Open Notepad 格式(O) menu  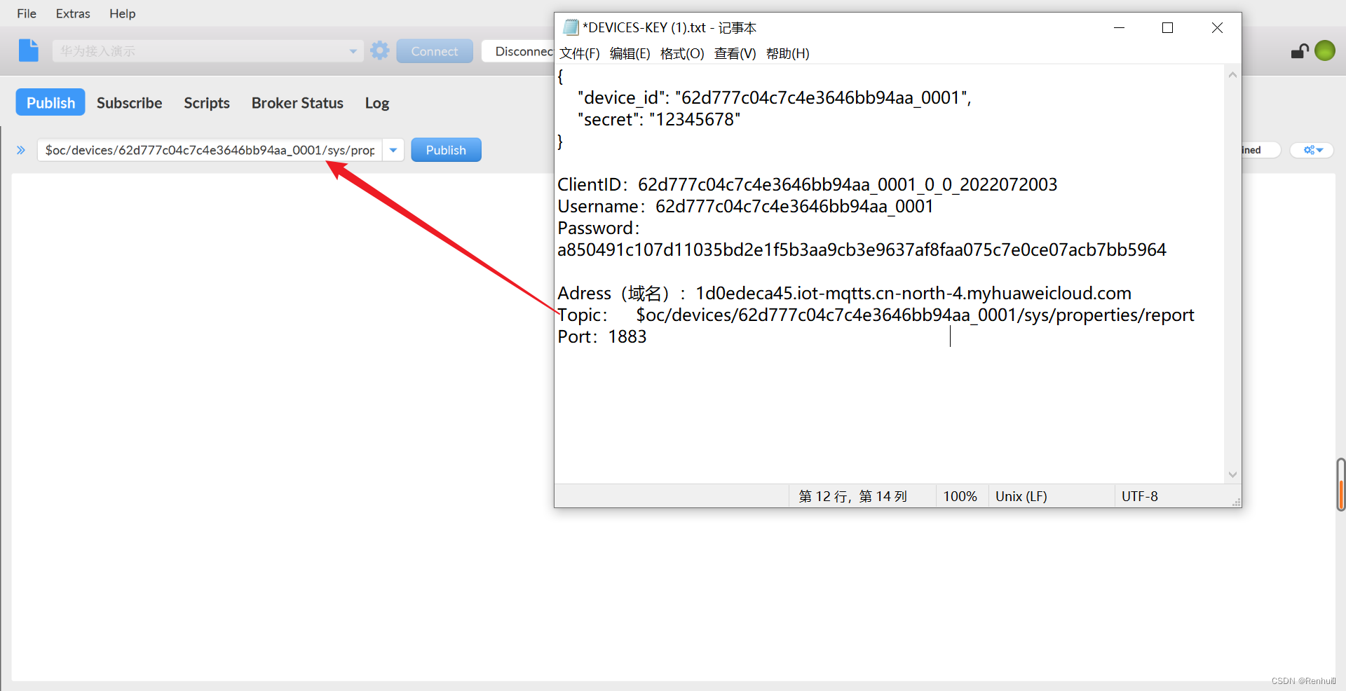point(682,53)
